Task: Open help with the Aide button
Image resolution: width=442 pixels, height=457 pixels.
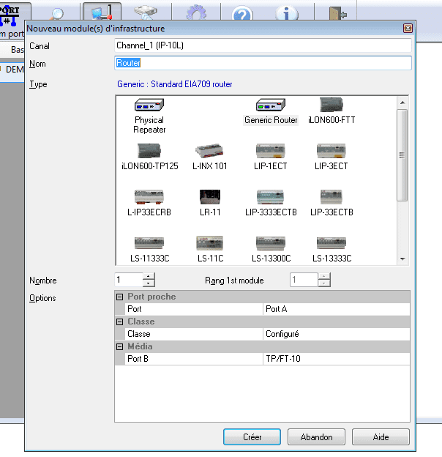Action: (x=381, y=437)
